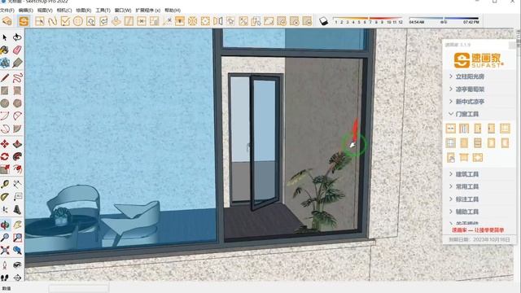
Task: Select the 2-Point Arc tool
Action: (17, 116)
